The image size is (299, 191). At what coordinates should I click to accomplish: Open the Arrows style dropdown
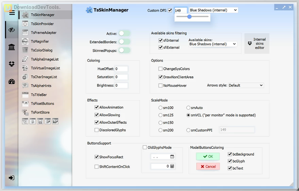(x=246, y=86)
